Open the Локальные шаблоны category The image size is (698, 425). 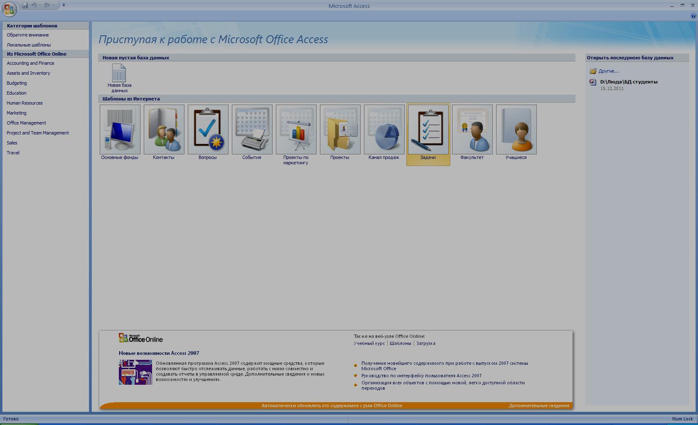[29, 45]
